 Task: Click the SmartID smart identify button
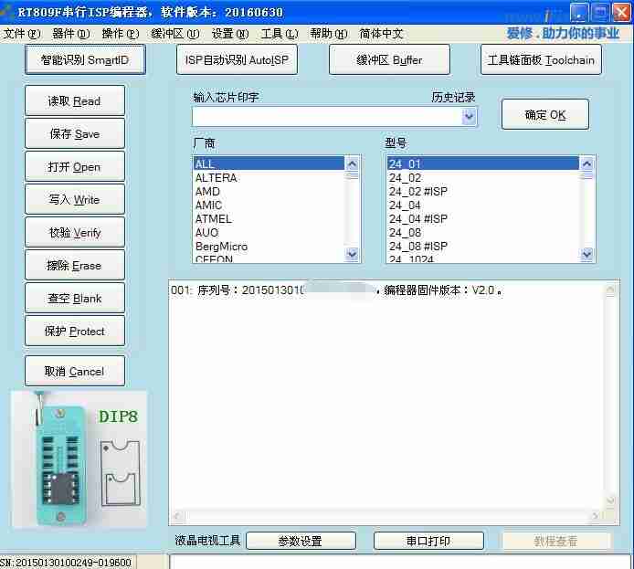coord(85,60)
